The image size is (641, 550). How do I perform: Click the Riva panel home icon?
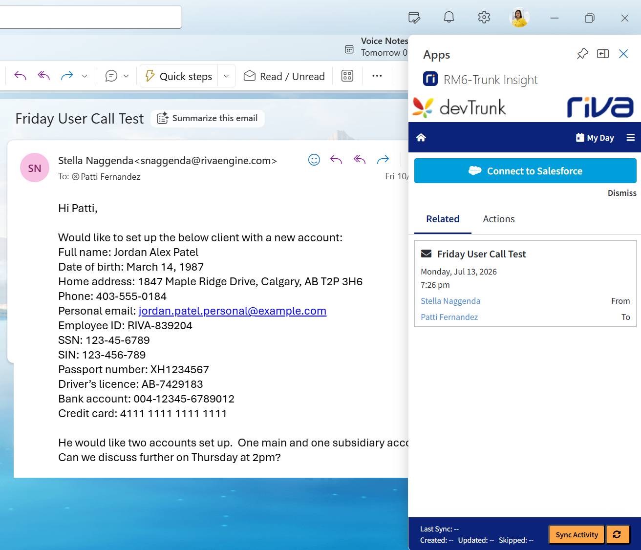(421, 138)
